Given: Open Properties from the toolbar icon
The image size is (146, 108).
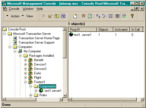Looking at the screenshot, I should click(50, 16).
